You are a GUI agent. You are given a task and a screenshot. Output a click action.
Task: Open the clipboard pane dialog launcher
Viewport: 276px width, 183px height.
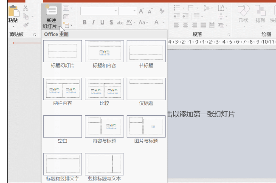(x=35, y=35)
